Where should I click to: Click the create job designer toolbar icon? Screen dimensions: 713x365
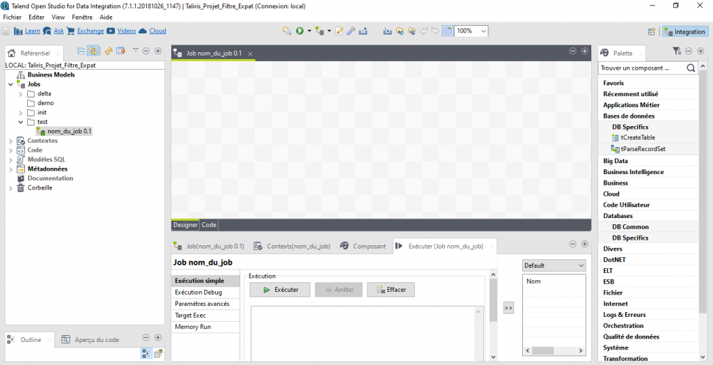(320, 31)
